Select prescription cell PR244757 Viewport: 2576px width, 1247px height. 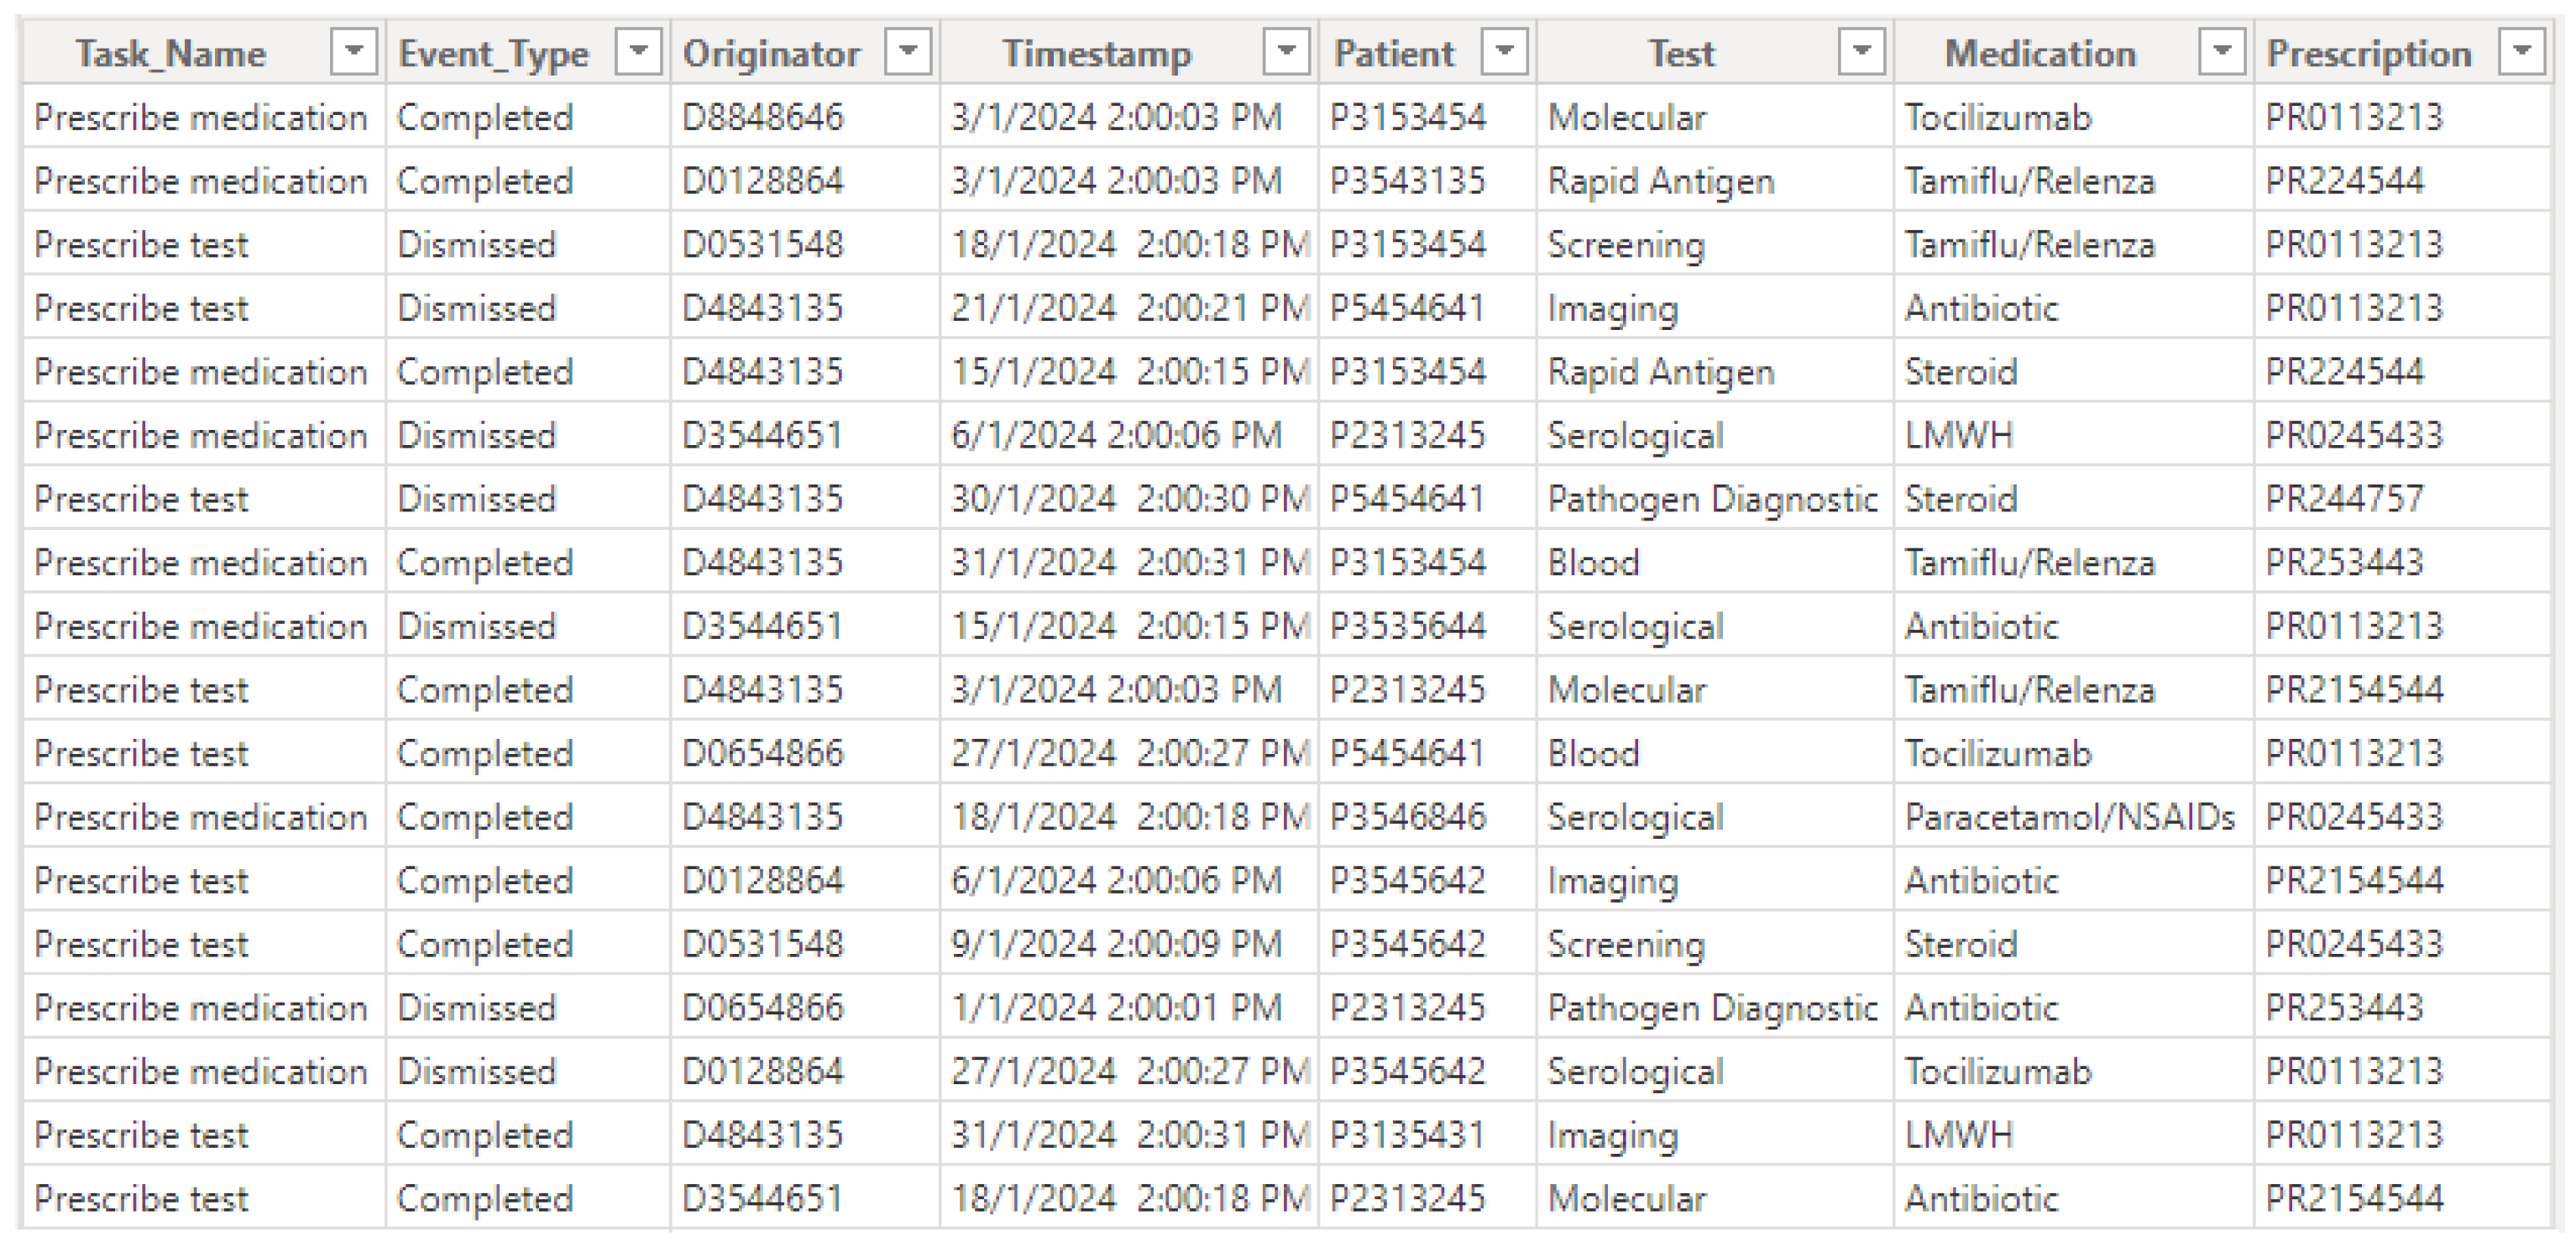pos(2344,499)
